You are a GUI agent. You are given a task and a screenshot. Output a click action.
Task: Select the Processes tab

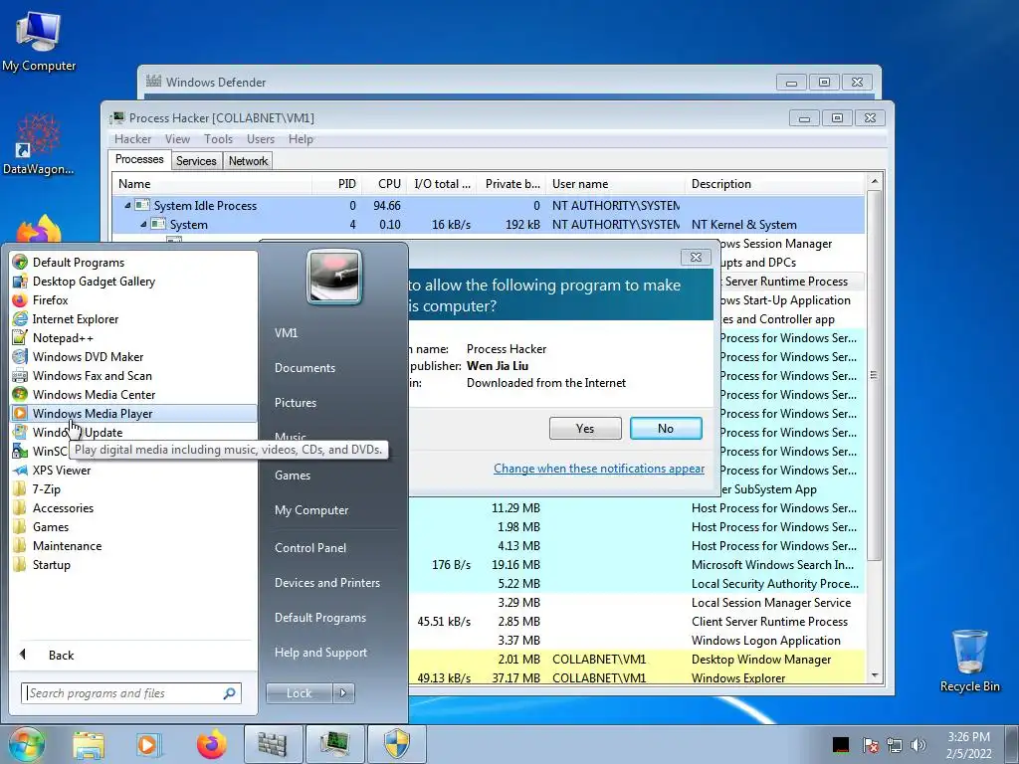pos(139,159)
